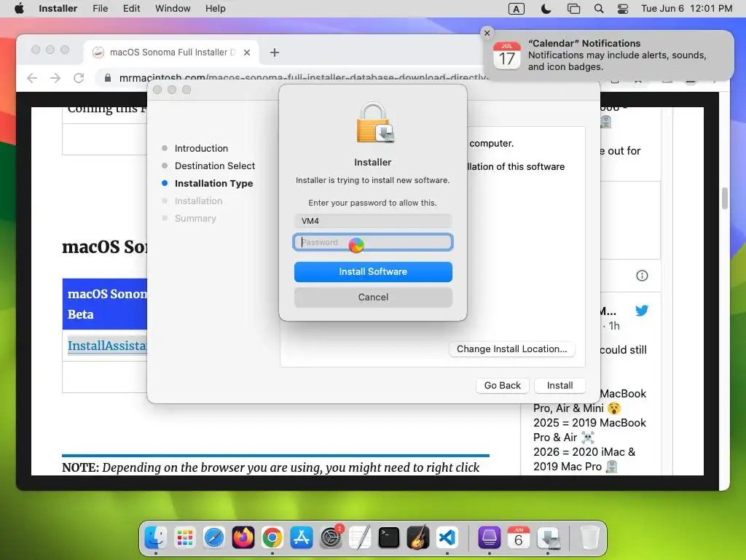Launch Terminal from the Dock
This screenshot has width=746, height=560.
[389, 537]
